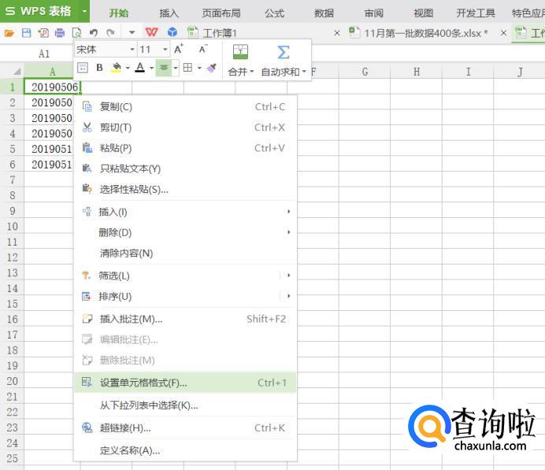Click the print preview icon

point(76,33)
